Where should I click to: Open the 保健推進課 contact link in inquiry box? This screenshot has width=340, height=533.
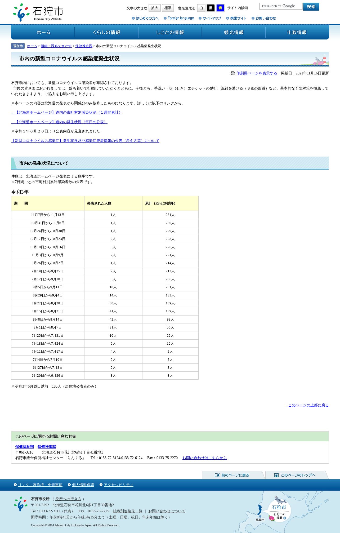(47, 447)
